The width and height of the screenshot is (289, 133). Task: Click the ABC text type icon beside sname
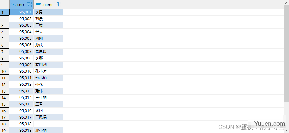click(38, 4)
